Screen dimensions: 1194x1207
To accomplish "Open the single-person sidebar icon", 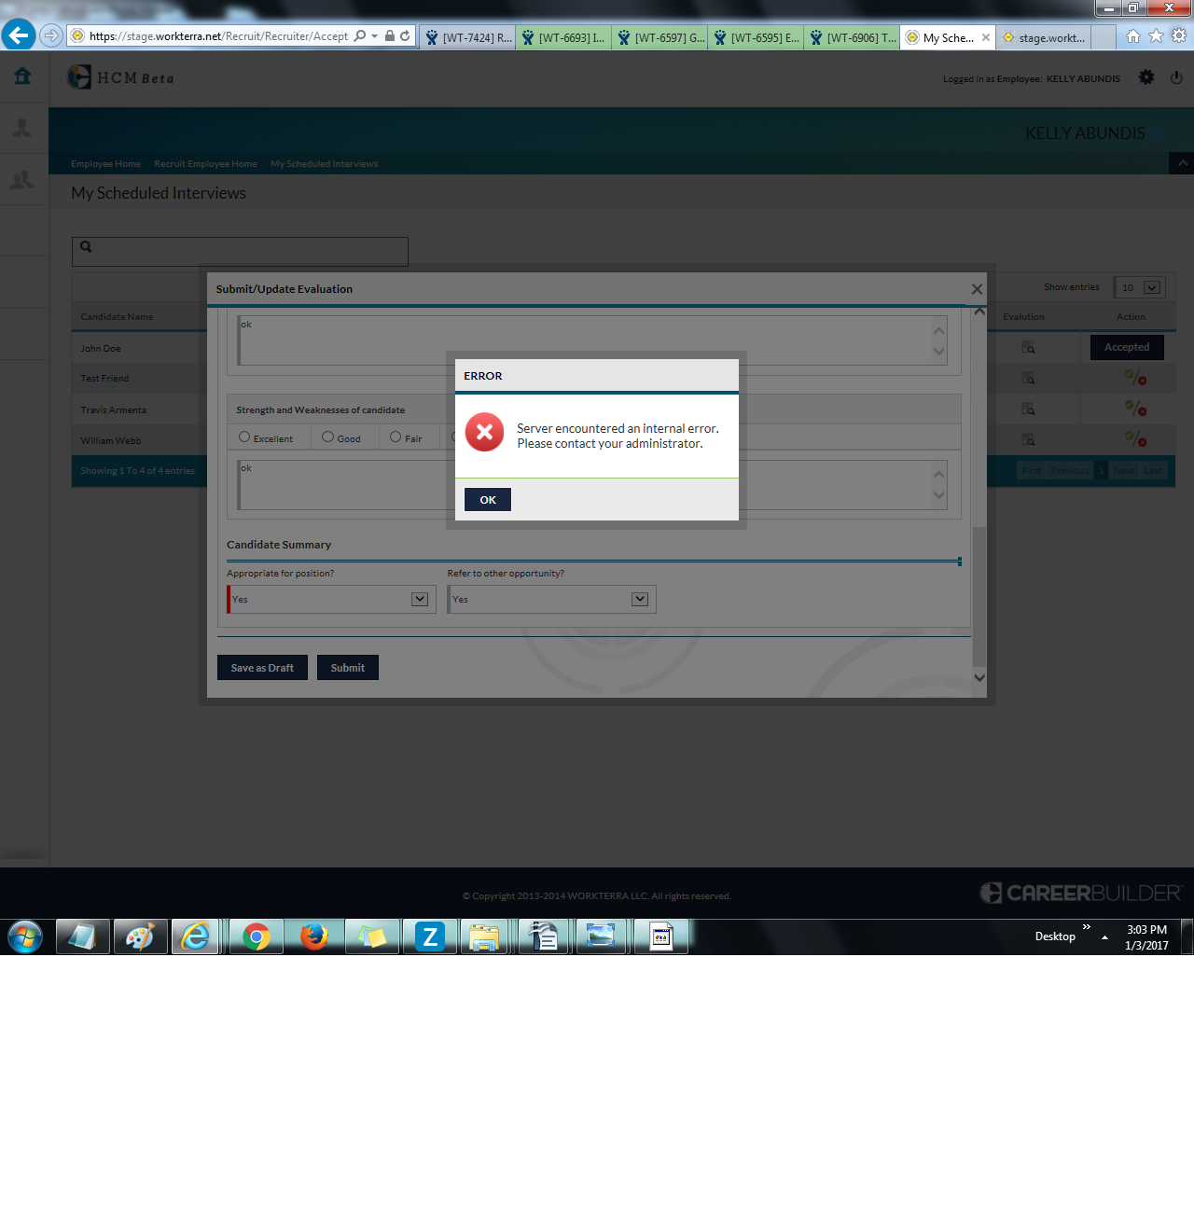I will pyautogui.click(x=22, y=128).
